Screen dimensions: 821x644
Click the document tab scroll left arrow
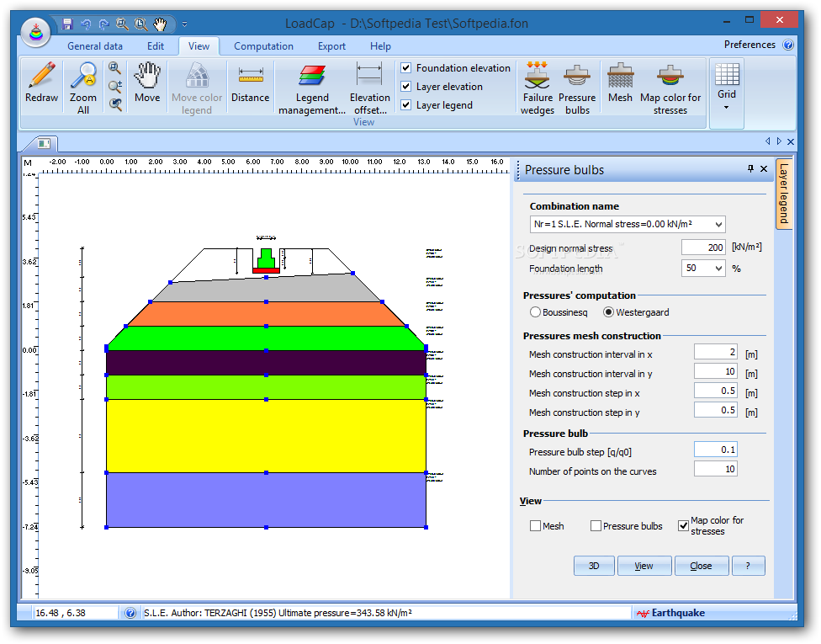click(768, 141)
